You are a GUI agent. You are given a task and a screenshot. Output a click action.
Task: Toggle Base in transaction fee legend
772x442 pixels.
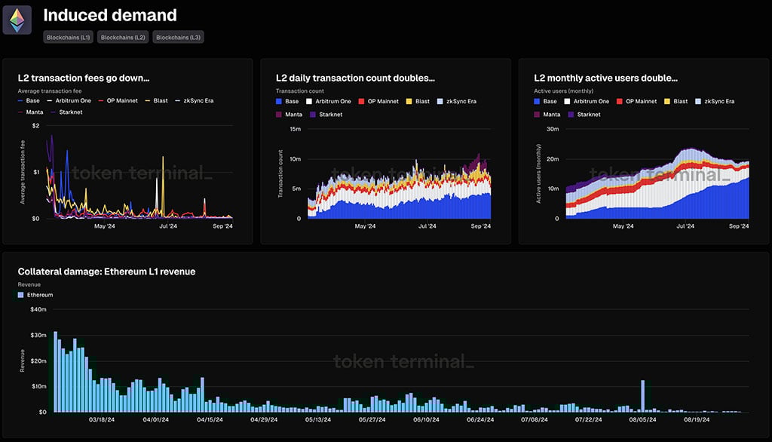pyautogui.click(x=29, y=100)
